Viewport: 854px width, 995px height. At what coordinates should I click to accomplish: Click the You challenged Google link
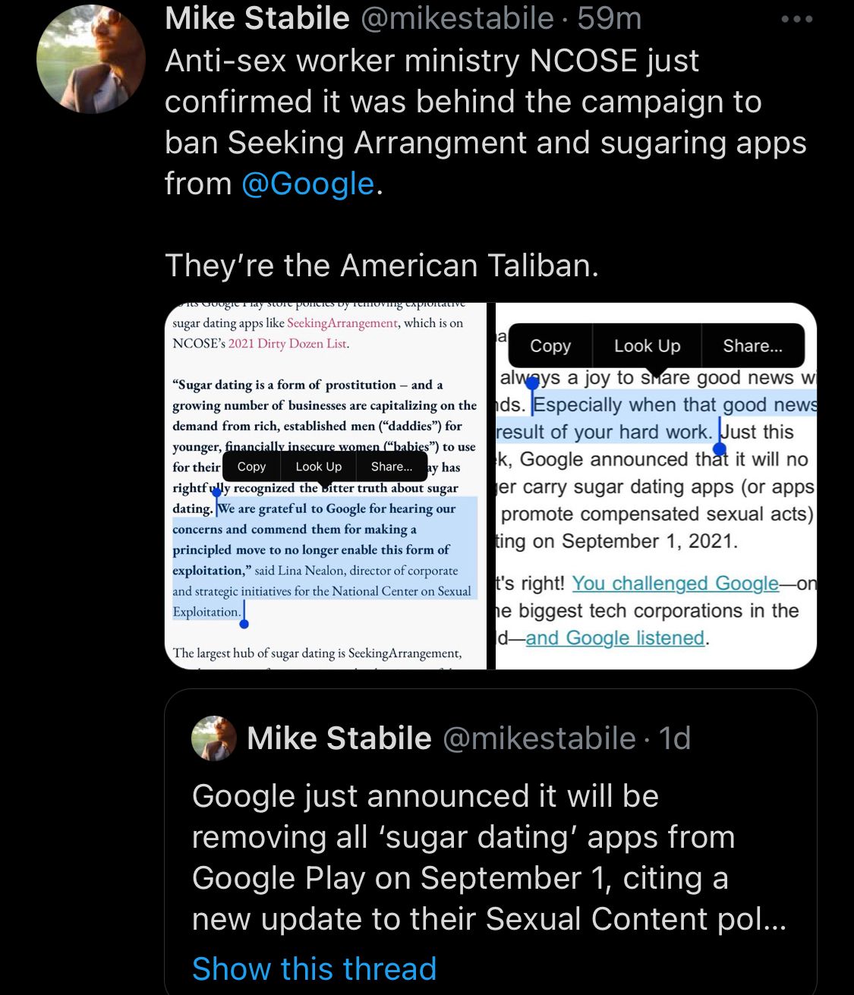pos(674,583)
